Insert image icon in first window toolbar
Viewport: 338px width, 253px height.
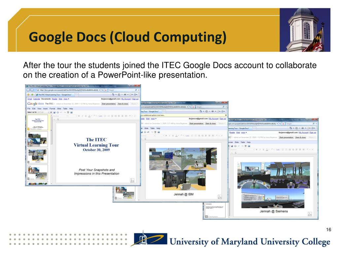(x=71, y=112)
